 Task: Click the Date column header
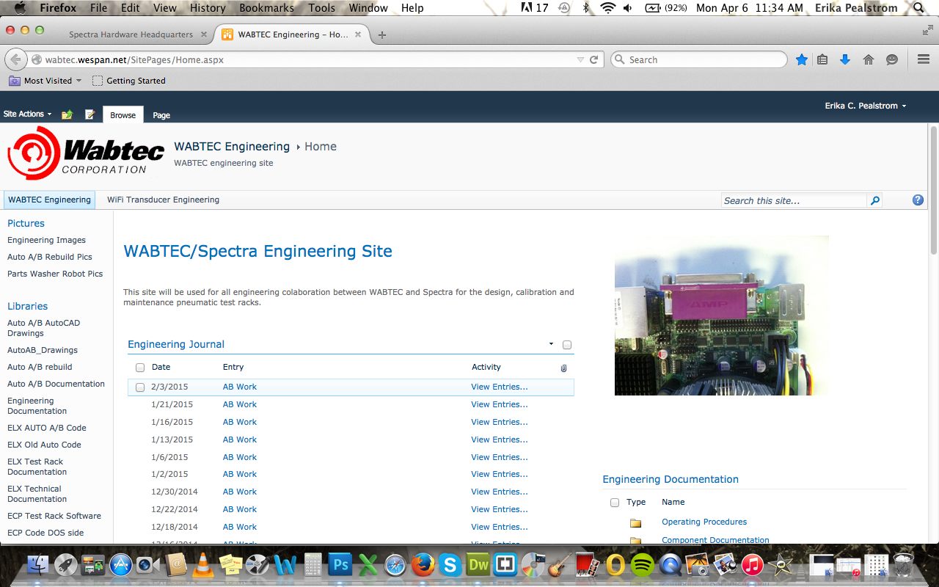point(161,367)
